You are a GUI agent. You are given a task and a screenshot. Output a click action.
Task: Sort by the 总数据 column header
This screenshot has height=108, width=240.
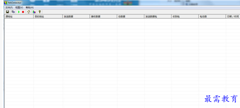(131, 17)
